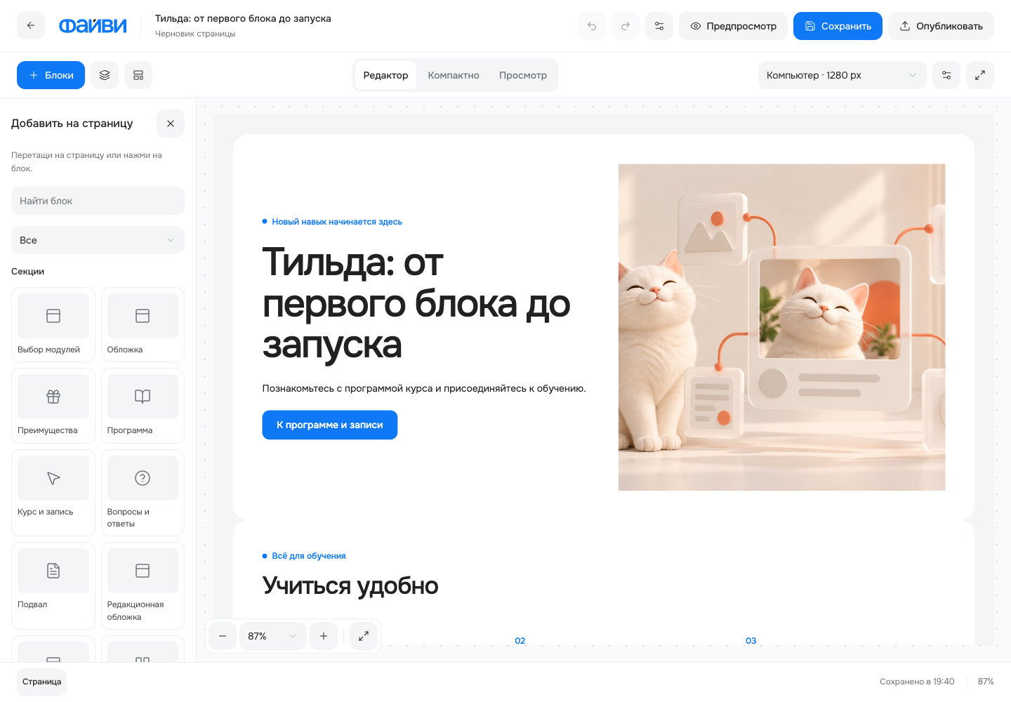This screenshot has width=1011, height=702.
Task: Select the Всё для обучения label
Action: point(309,556)
